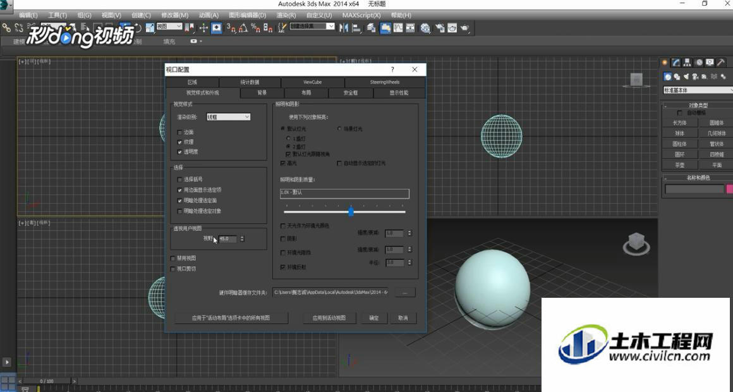Enable the 禁用视图 checkbox

[173, 258]
